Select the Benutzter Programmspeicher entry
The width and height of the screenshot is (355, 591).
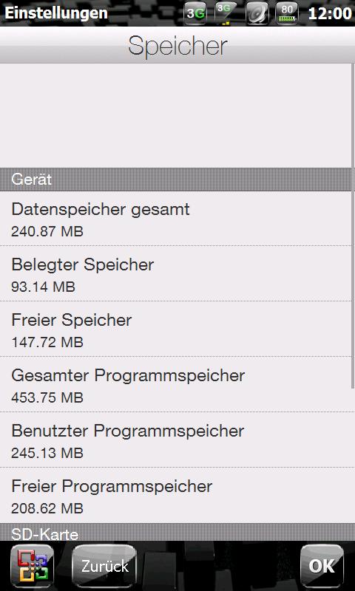point(175,440)
